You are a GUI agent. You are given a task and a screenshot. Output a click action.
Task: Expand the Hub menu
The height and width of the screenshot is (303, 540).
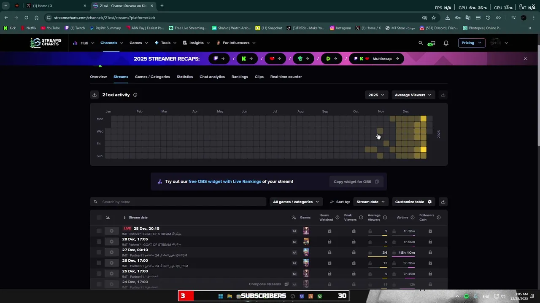point(83,43)
